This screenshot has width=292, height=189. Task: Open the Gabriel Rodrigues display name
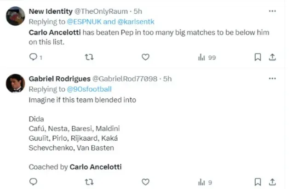pos(59,79)
